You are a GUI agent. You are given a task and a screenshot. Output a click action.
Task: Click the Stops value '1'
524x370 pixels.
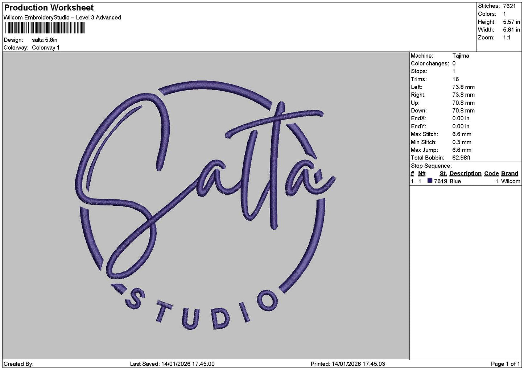click(x=454, y=71)
